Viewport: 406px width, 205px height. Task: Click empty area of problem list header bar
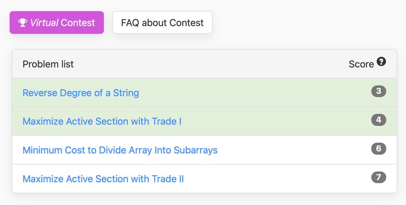pyautogui.click(x=207, y=64)
